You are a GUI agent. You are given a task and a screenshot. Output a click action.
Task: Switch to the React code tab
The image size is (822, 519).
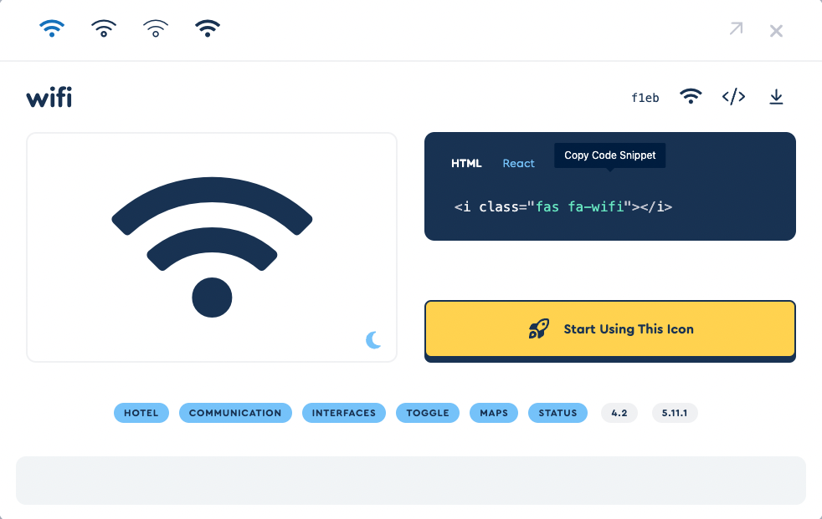pos(518,163)
